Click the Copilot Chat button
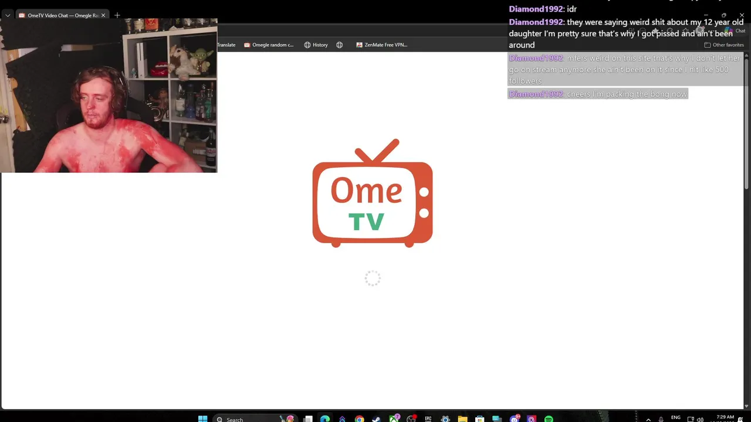Screen dimensions: 751x422 (x=735, y=31)
